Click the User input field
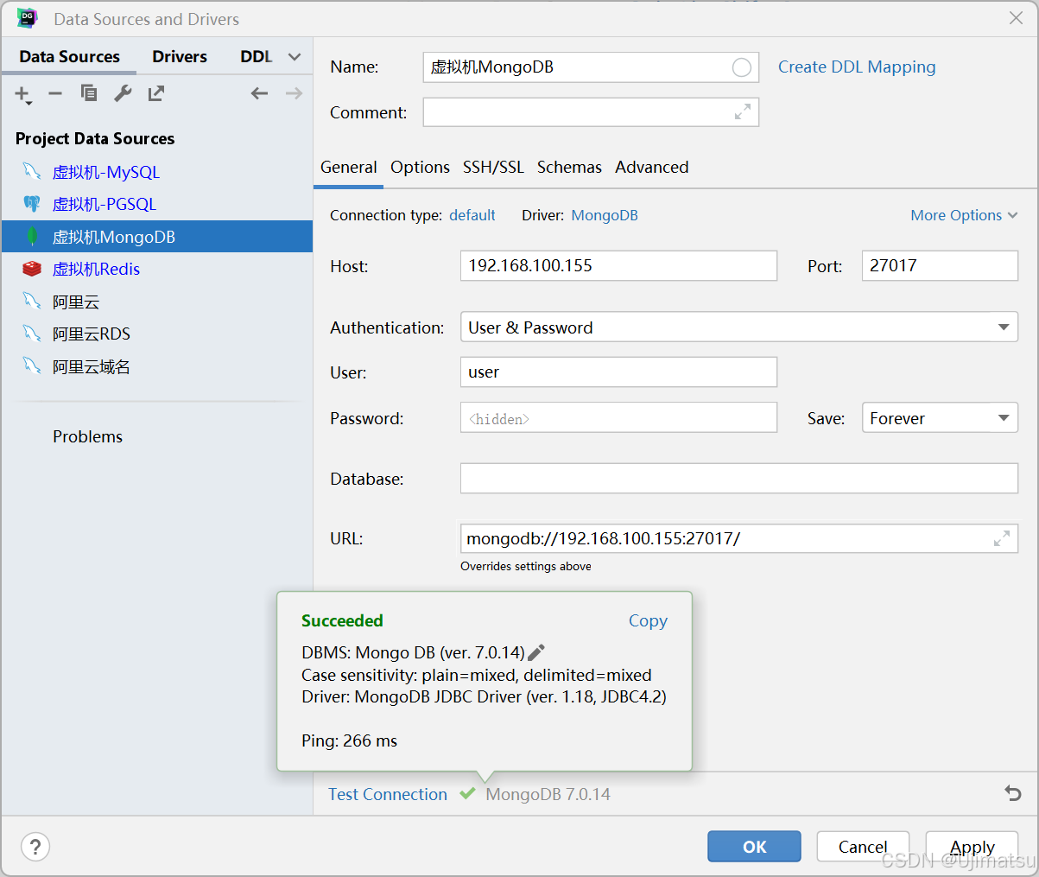The height and width of the screenshot is (877, 1039). pyautogui.click(x=618, y=372)
